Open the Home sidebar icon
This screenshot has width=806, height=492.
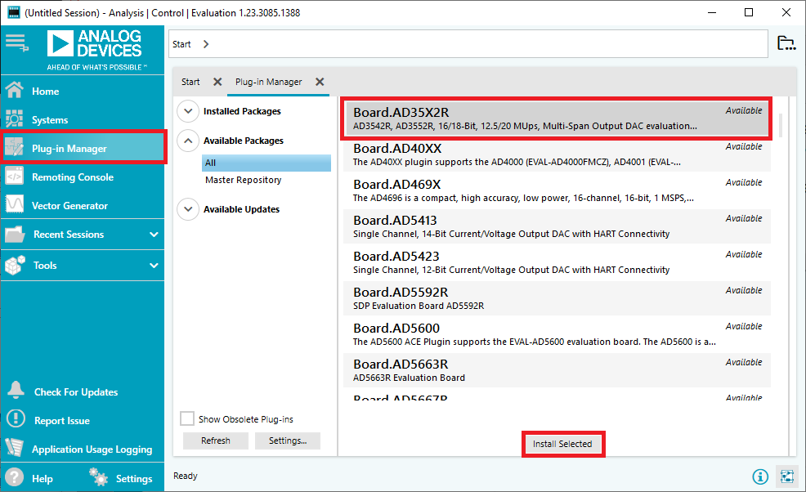(x=15, y=91)
